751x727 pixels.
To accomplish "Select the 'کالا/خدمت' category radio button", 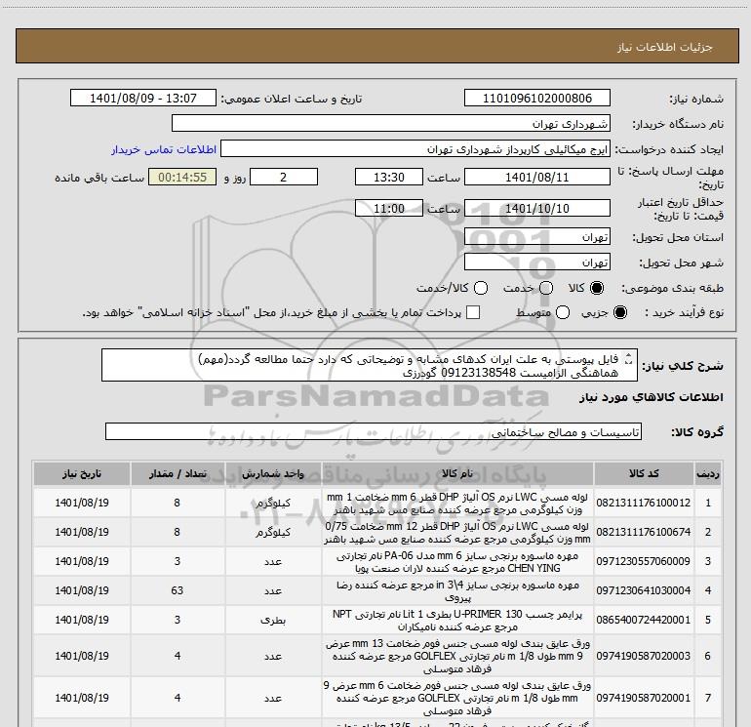I will click(x=481, y=288).
